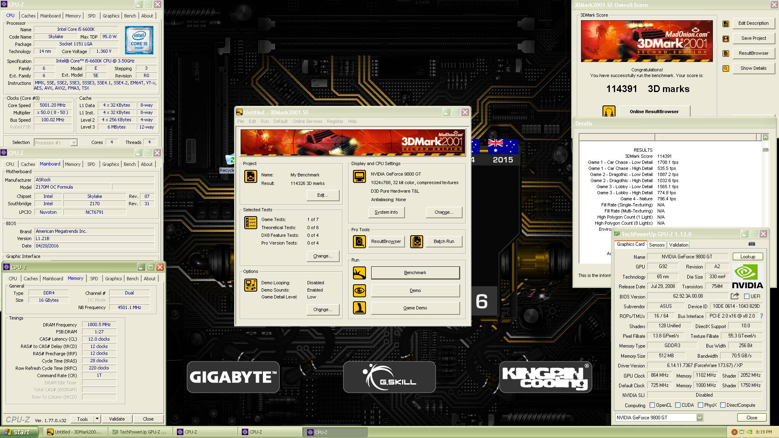This screenshot has height=438, width=779.
Task: Toggle the OpenCL computing checkbox
Action: click(652, 405)
